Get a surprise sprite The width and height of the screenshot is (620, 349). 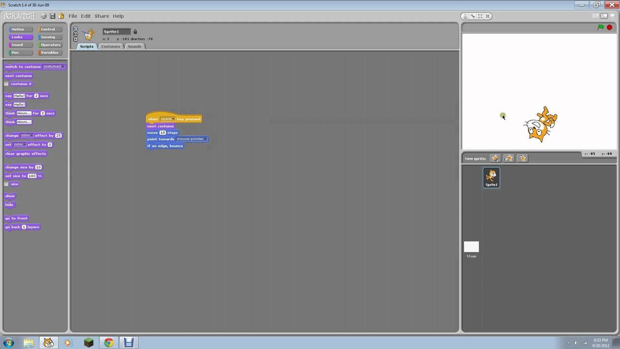click(x=522, y=159)
